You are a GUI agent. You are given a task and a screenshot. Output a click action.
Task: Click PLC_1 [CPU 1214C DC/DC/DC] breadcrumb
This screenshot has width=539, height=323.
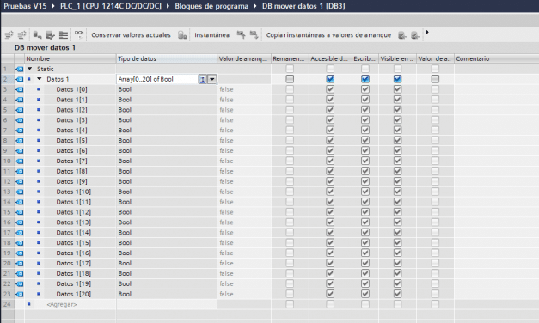tap(111, 6)
